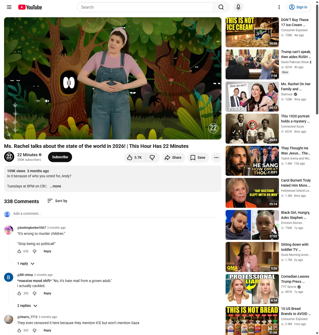Viewport: 319px width, 335px height.
Task: Open the settings three-dot menu
Action: (279, 7)
